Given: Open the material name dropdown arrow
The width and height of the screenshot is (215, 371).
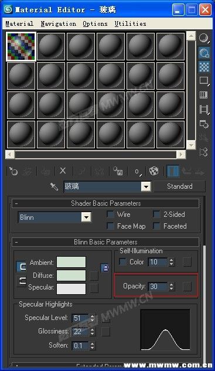Looking at the screenshot, I should (146, 186).
